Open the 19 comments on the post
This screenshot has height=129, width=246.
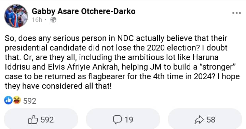pyautogui.click(x=123, y=119)
